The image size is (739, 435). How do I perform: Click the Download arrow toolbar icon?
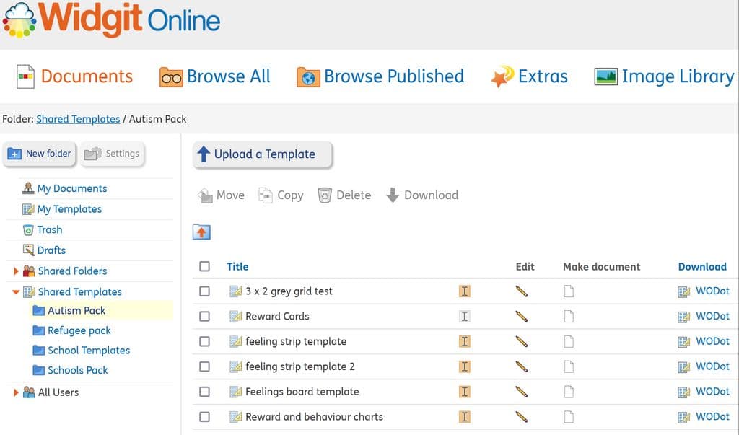pyautogui.click(x=393, y=195)
